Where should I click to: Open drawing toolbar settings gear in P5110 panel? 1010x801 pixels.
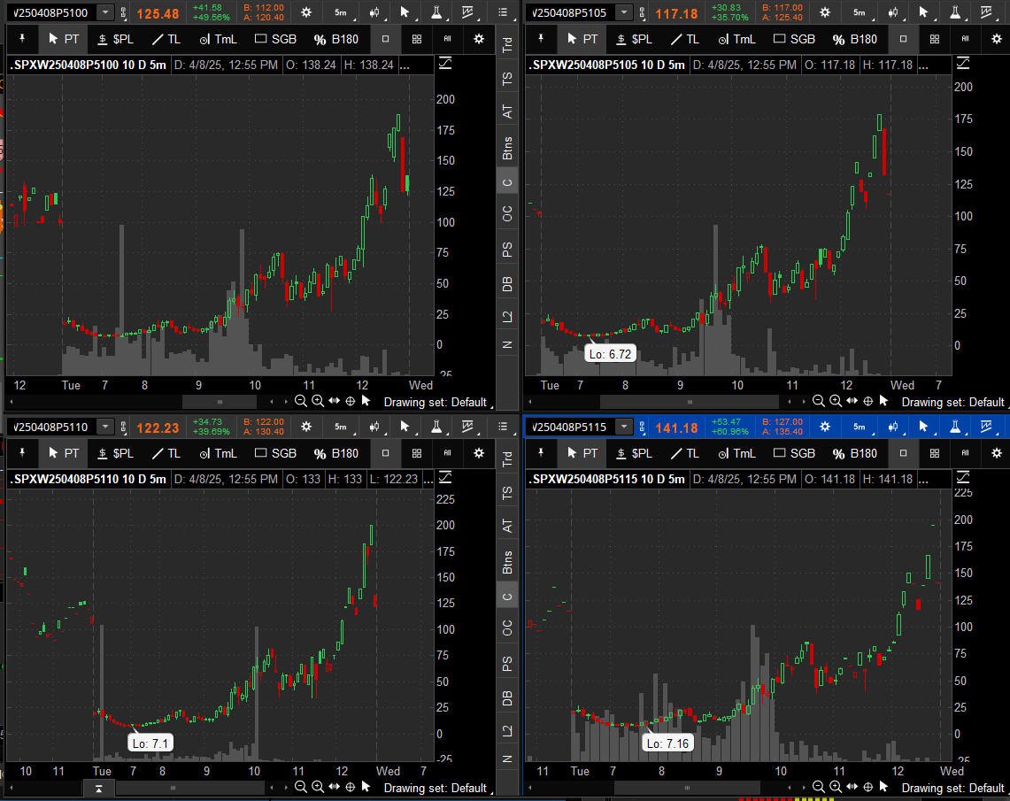point(479,453)
